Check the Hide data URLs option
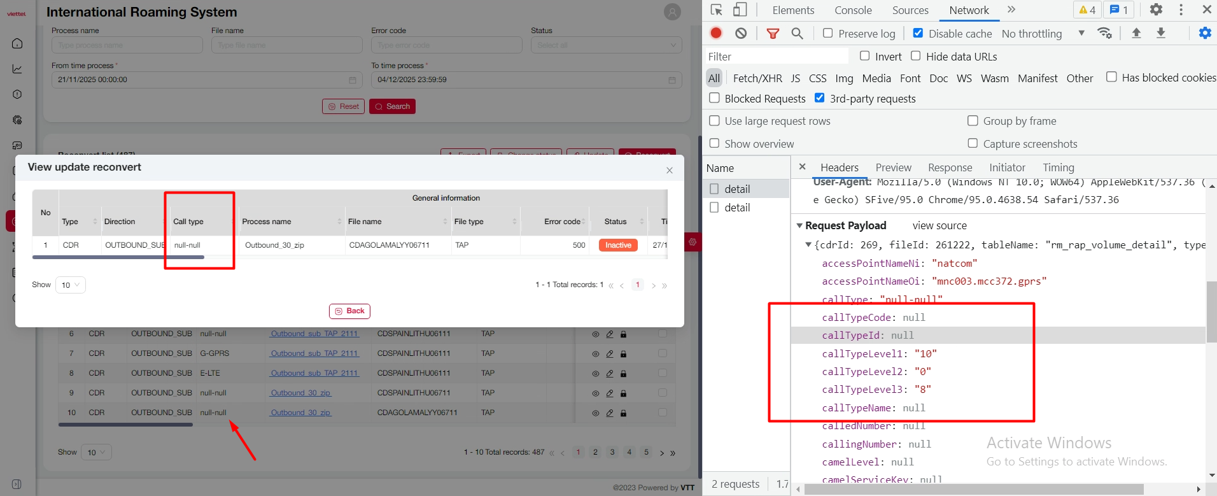The height and width of the screenshot is (496, 1217). click(x=915, y=56)
